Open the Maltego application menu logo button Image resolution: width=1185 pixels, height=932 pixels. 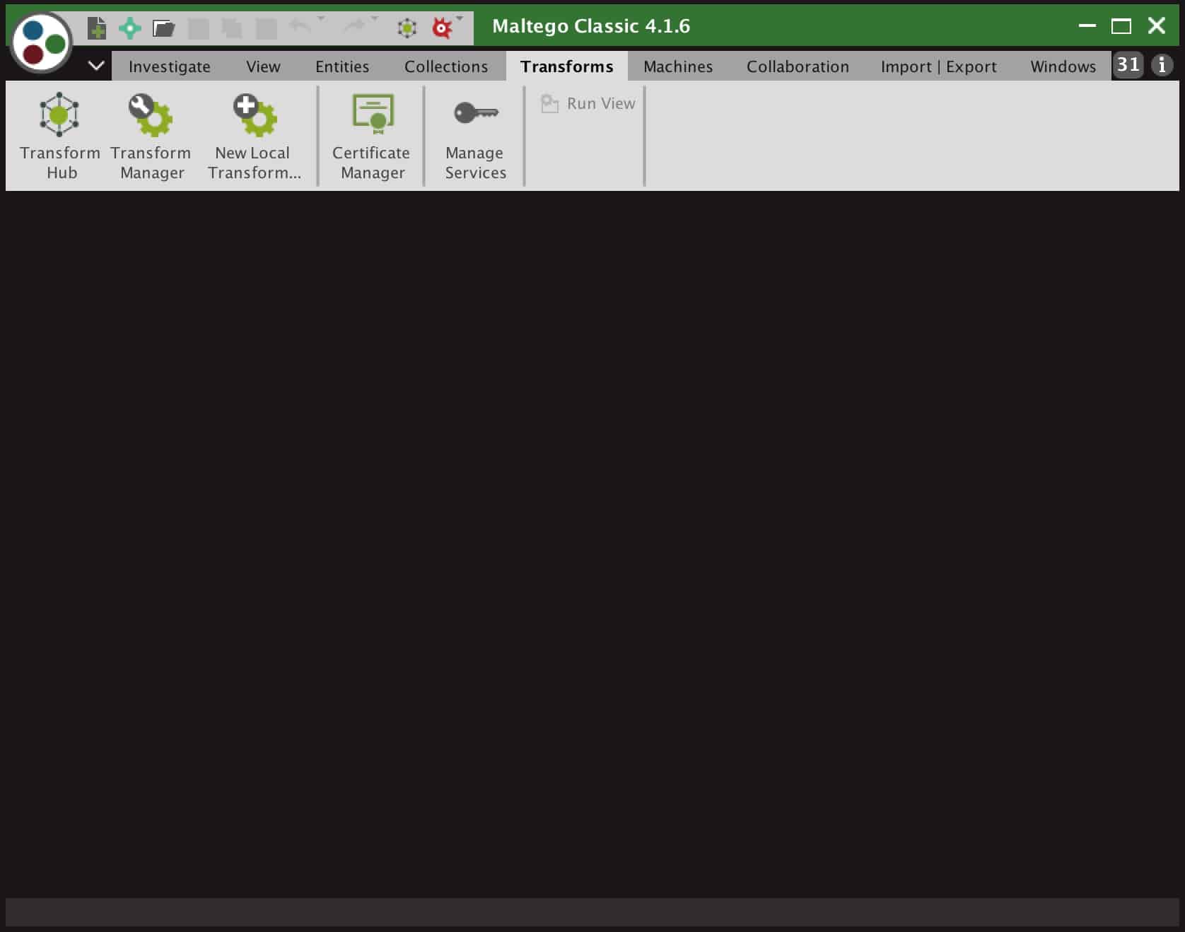[x=41, y=42]
